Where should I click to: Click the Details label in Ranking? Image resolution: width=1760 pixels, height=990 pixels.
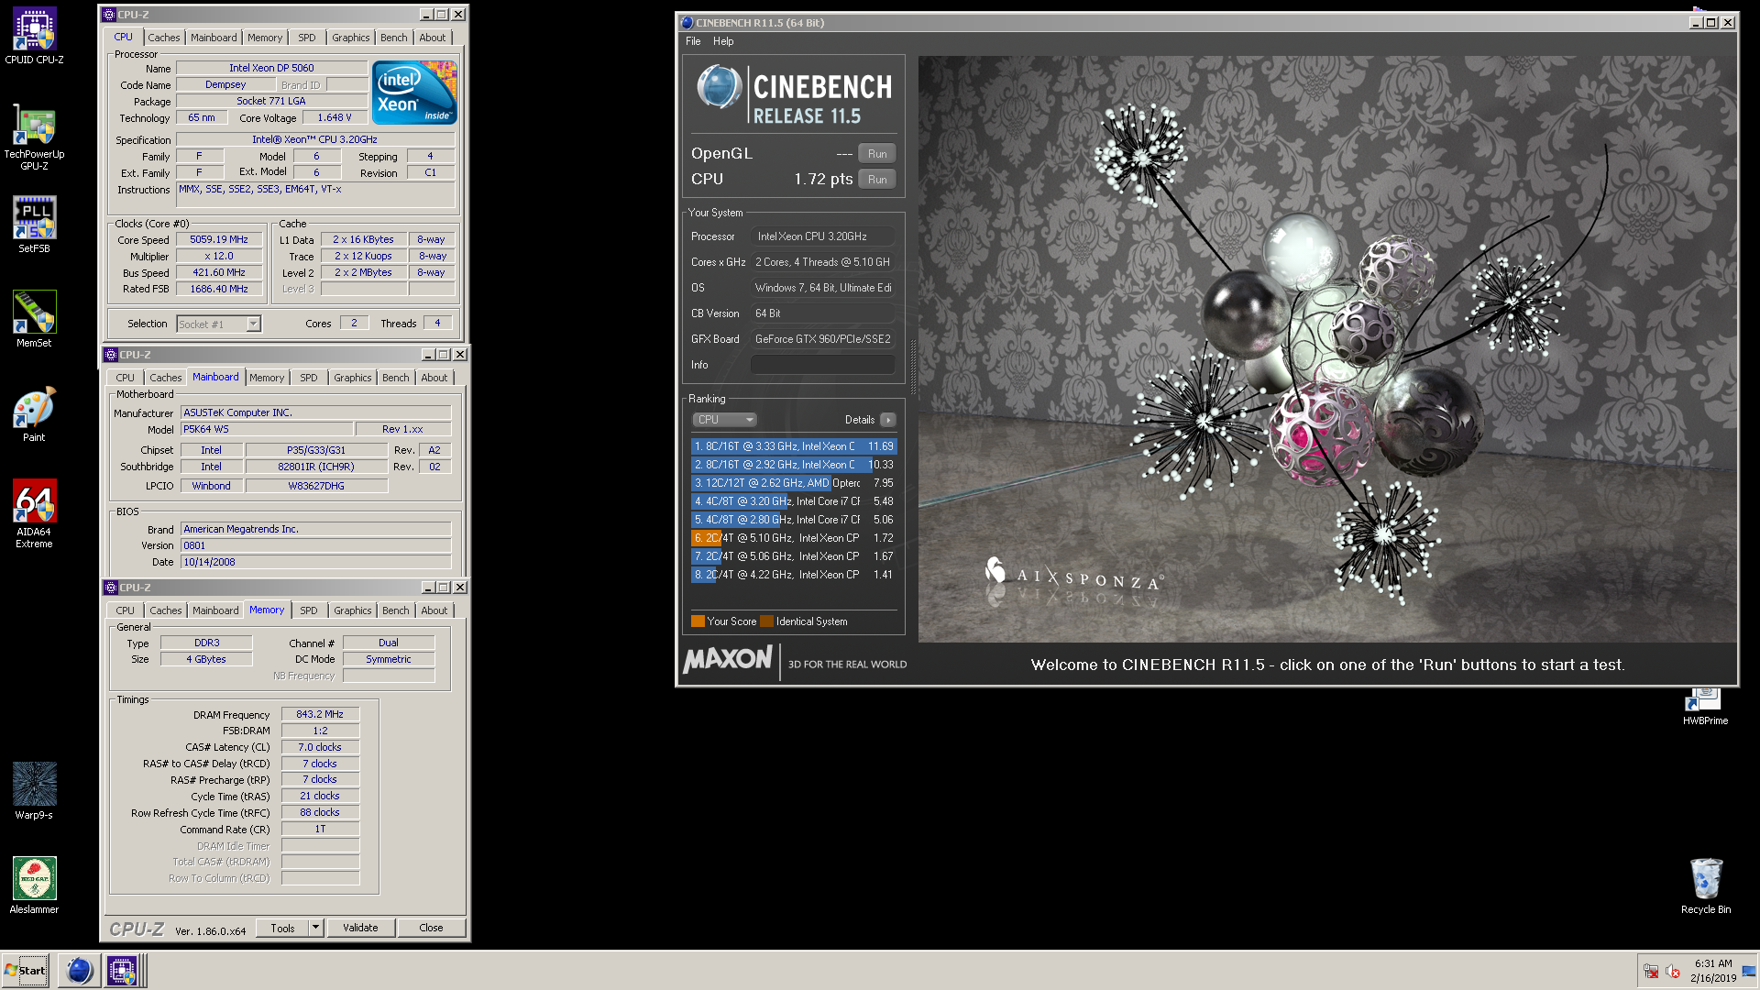pos(860,420)
